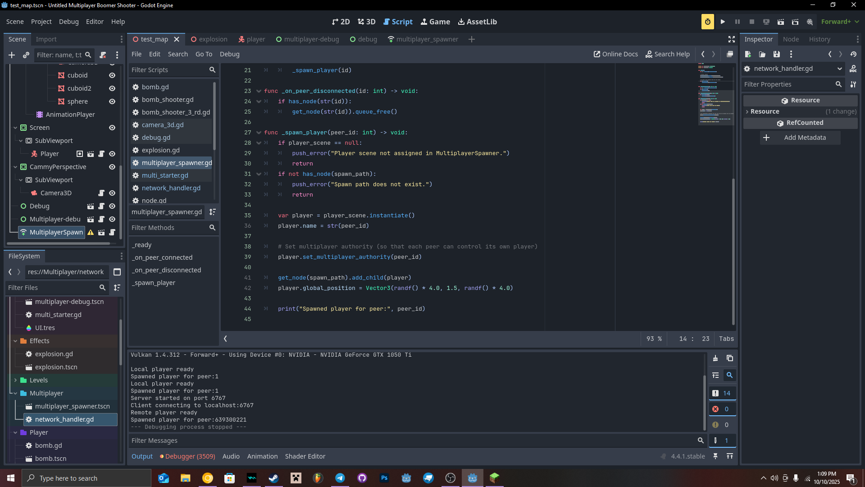The height and width of the screenshot is (487, 865).
Task: Click the Movie Maker mode icon
Action: click(810, 22)
